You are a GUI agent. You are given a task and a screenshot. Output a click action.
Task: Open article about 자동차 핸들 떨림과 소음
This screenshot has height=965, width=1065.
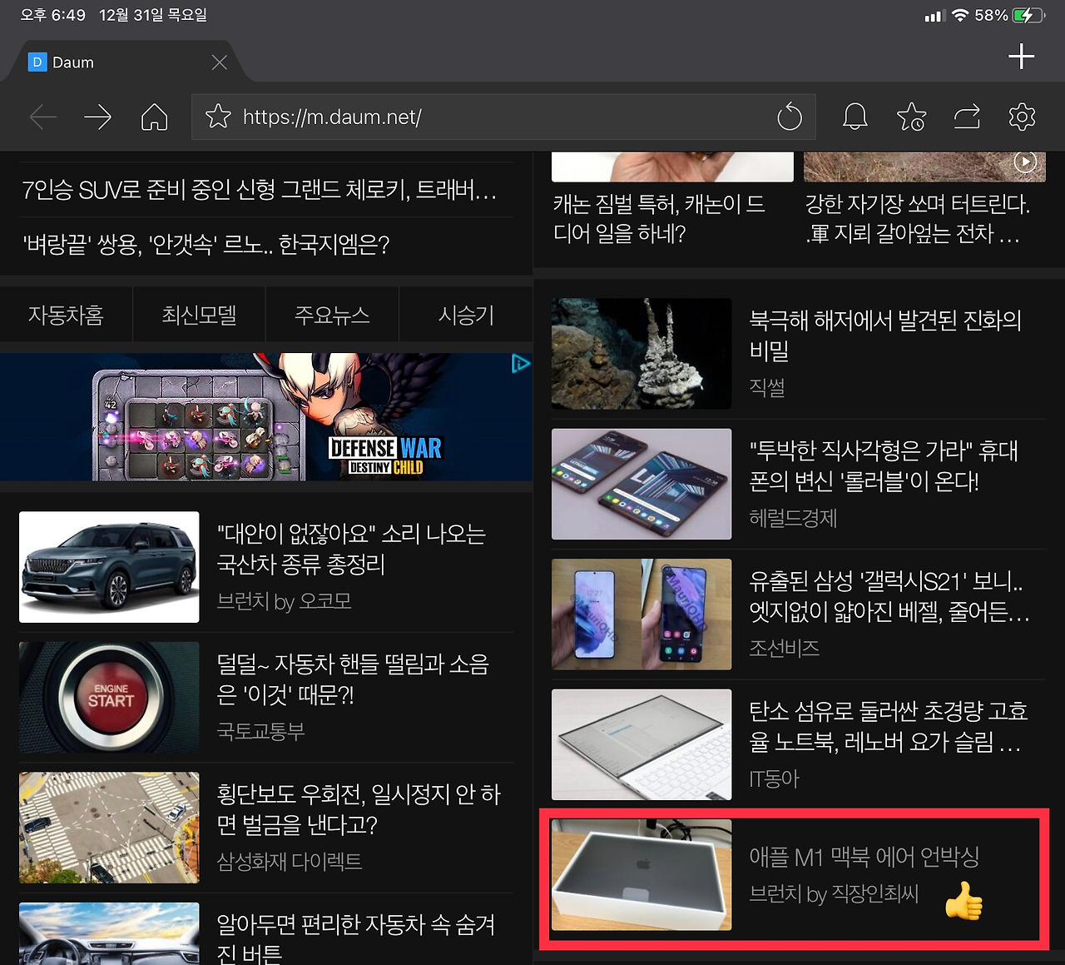click(353, 679)
